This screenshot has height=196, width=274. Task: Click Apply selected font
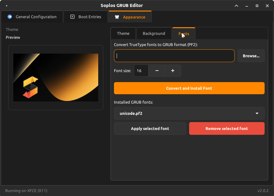150,128
